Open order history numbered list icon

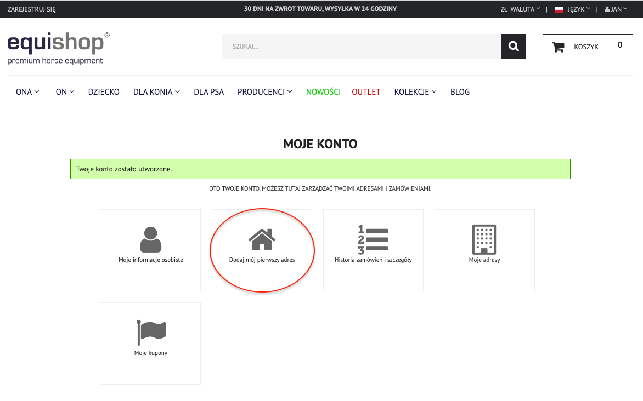point(373,239)
